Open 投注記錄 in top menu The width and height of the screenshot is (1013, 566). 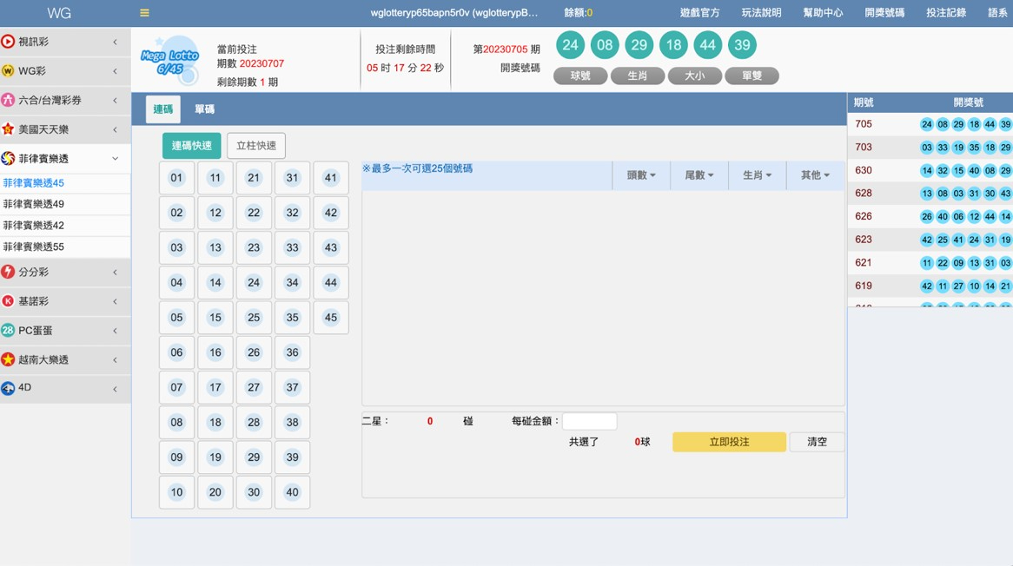(946, 13)
